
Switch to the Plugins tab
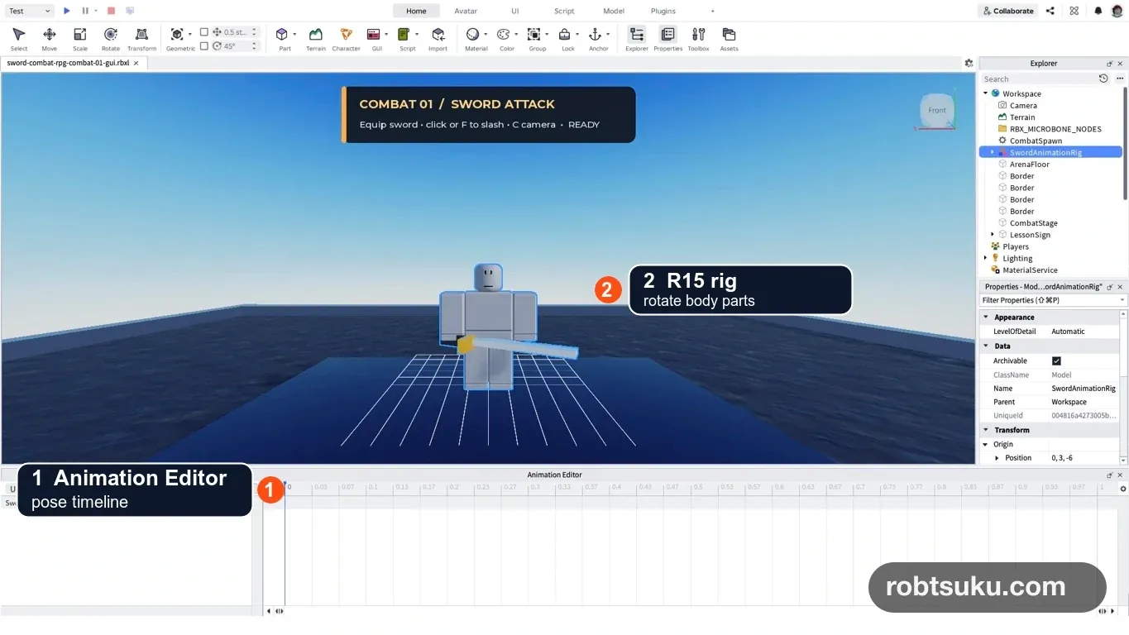click(663, 11)
